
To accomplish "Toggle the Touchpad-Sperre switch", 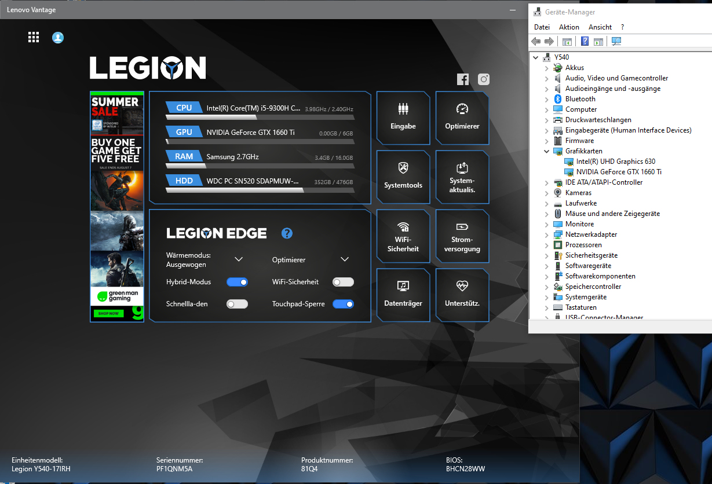I will point(343,304).
